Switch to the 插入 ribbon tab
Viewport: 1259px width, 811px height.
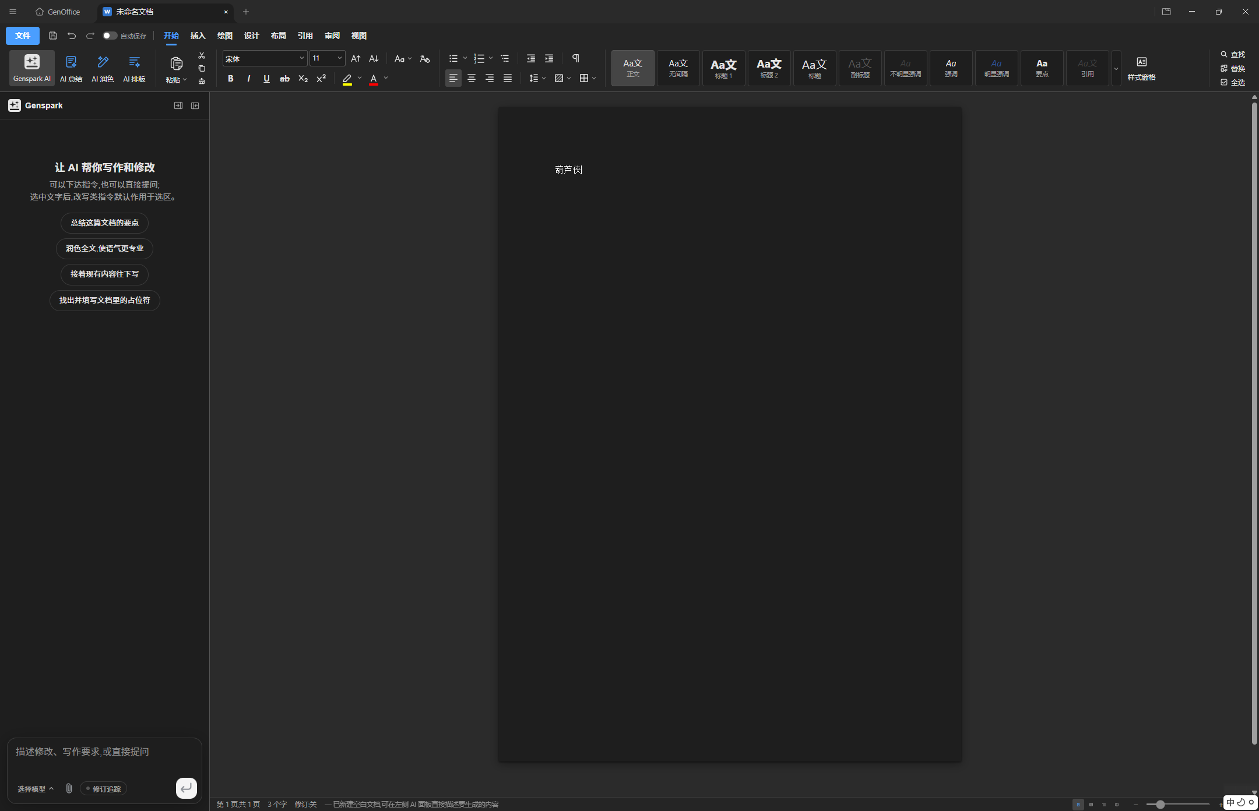point(198,36)
